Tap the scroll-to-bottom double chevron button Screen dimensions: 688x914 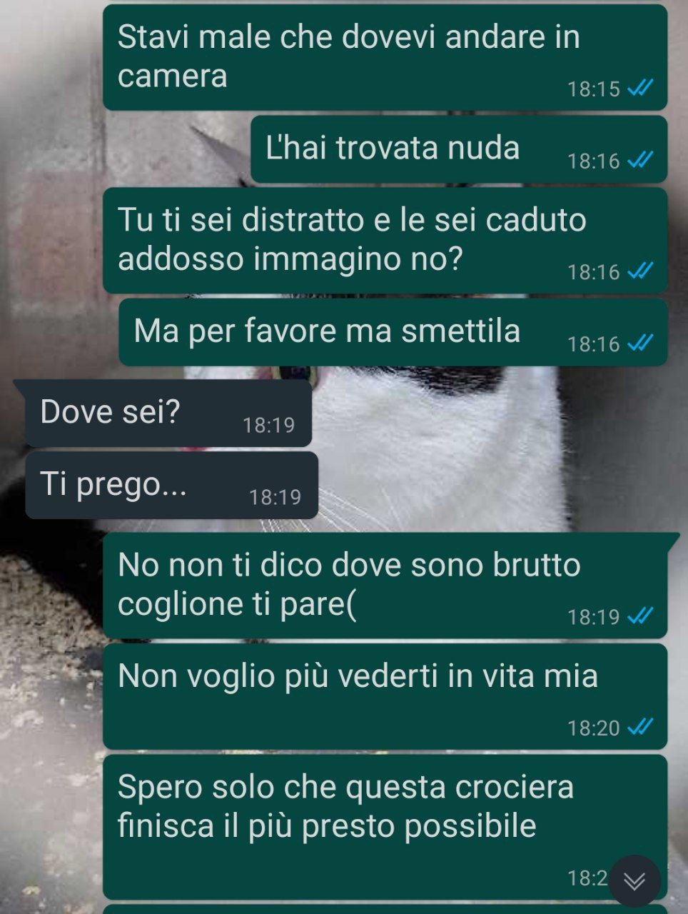pyautogui.click(x=634, y=881)
